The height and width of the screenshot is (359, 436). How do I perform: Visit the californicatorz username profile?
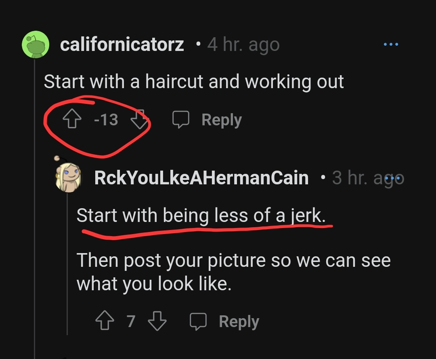click(122, 44)
